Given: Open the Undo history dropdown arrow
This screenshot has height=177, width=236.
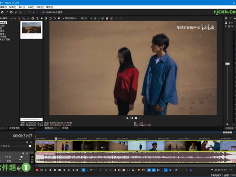Looking at the screenshot, I should pyautogui.click(x=33, y=12).
